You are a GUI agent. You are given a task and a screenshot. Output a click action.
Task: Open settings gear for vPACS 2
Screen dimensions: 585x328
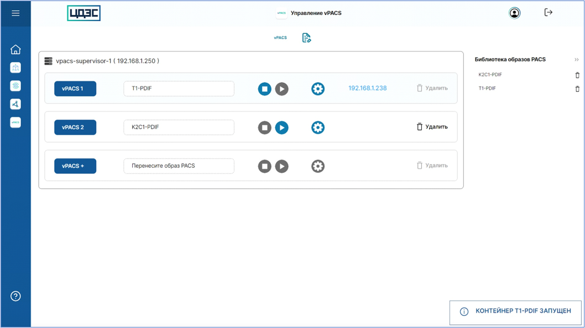(318, 128)
